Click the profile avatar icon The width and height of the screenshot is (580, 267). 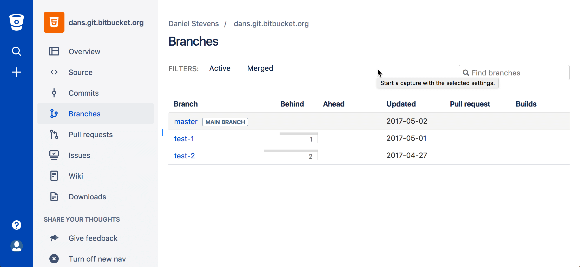click(x=16, y=246)
